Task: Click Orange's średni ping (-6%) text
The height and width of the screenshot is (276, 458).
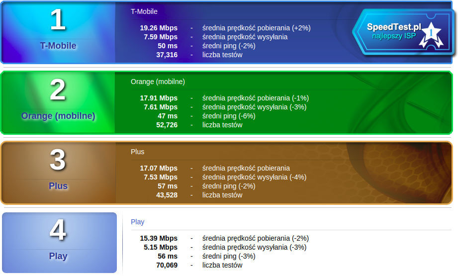Action: (x=228, y=116)
